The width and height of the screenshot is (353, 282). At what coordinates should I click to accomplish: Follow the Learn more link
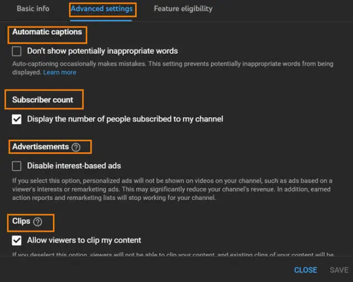[60, 72]
